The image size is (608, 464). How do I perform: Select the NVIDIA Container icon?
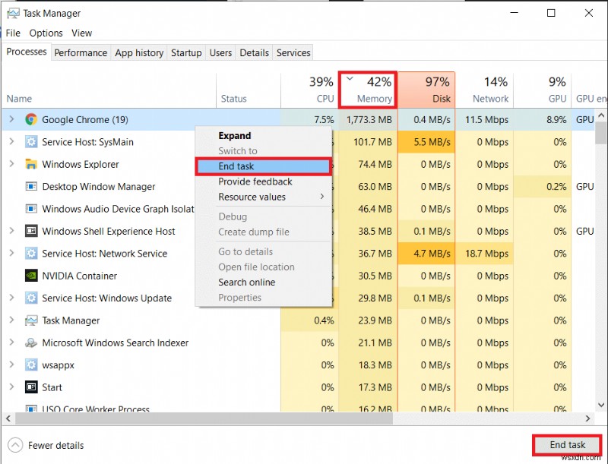point(30,276)
